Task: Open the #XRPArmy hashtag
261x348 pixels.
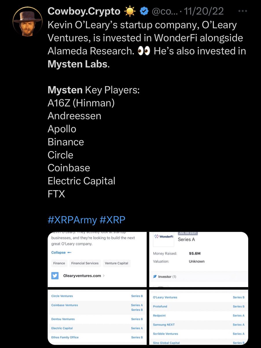Action: [72, 220]
